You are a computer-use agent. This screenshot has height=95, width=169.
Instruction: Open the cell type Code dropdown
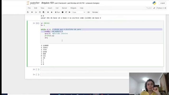79,12
